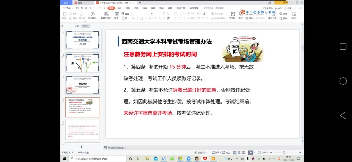
Task: Click the 新建幻灯片 new slide icon
Action: coord(106,14)
